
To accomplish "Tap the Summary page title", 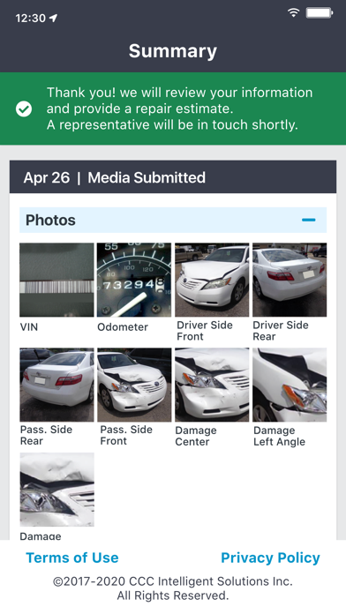I will 173,51.
